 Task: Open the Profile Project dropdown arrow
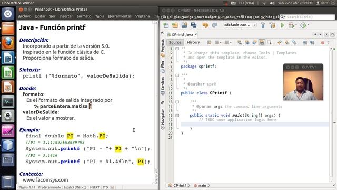click(x=308, y=25)
